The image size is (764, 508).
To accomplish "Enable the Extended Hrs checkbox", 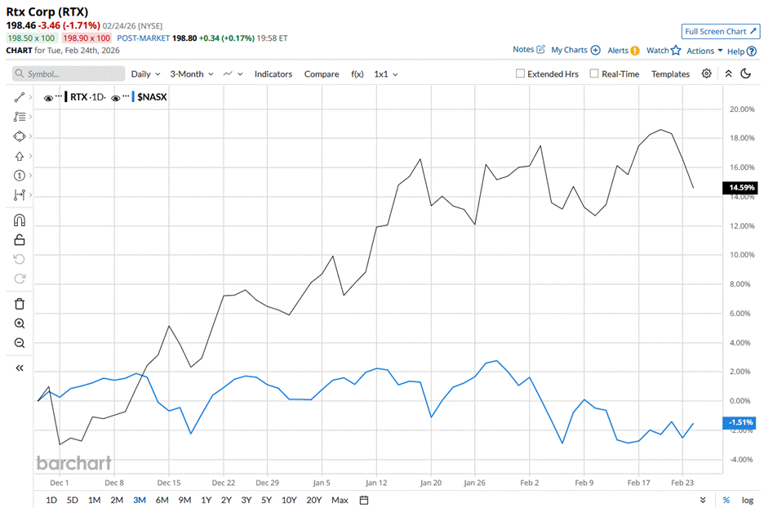I will 521,74.
